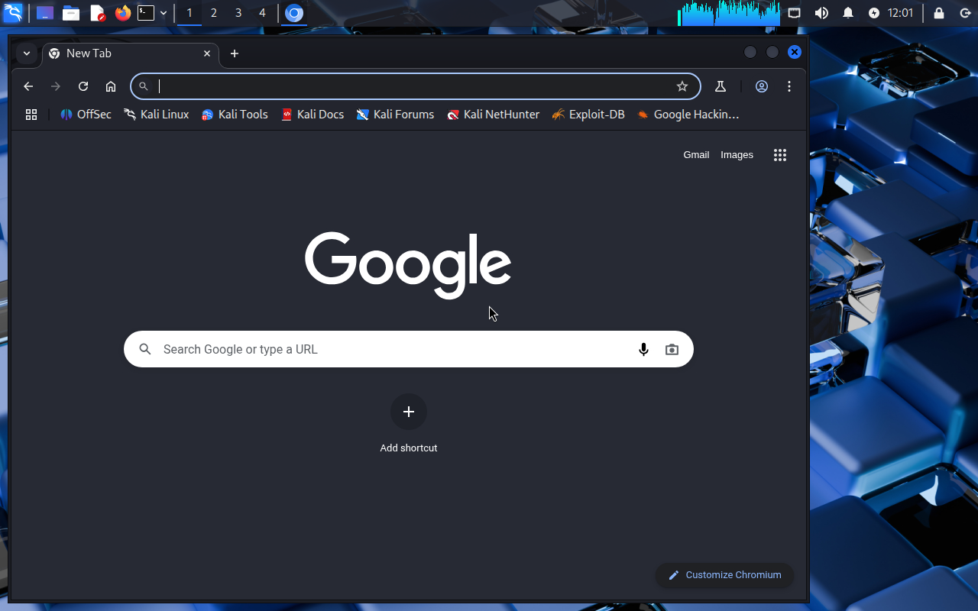
Task: Switch to workspace 4
Action: [262, 13]
